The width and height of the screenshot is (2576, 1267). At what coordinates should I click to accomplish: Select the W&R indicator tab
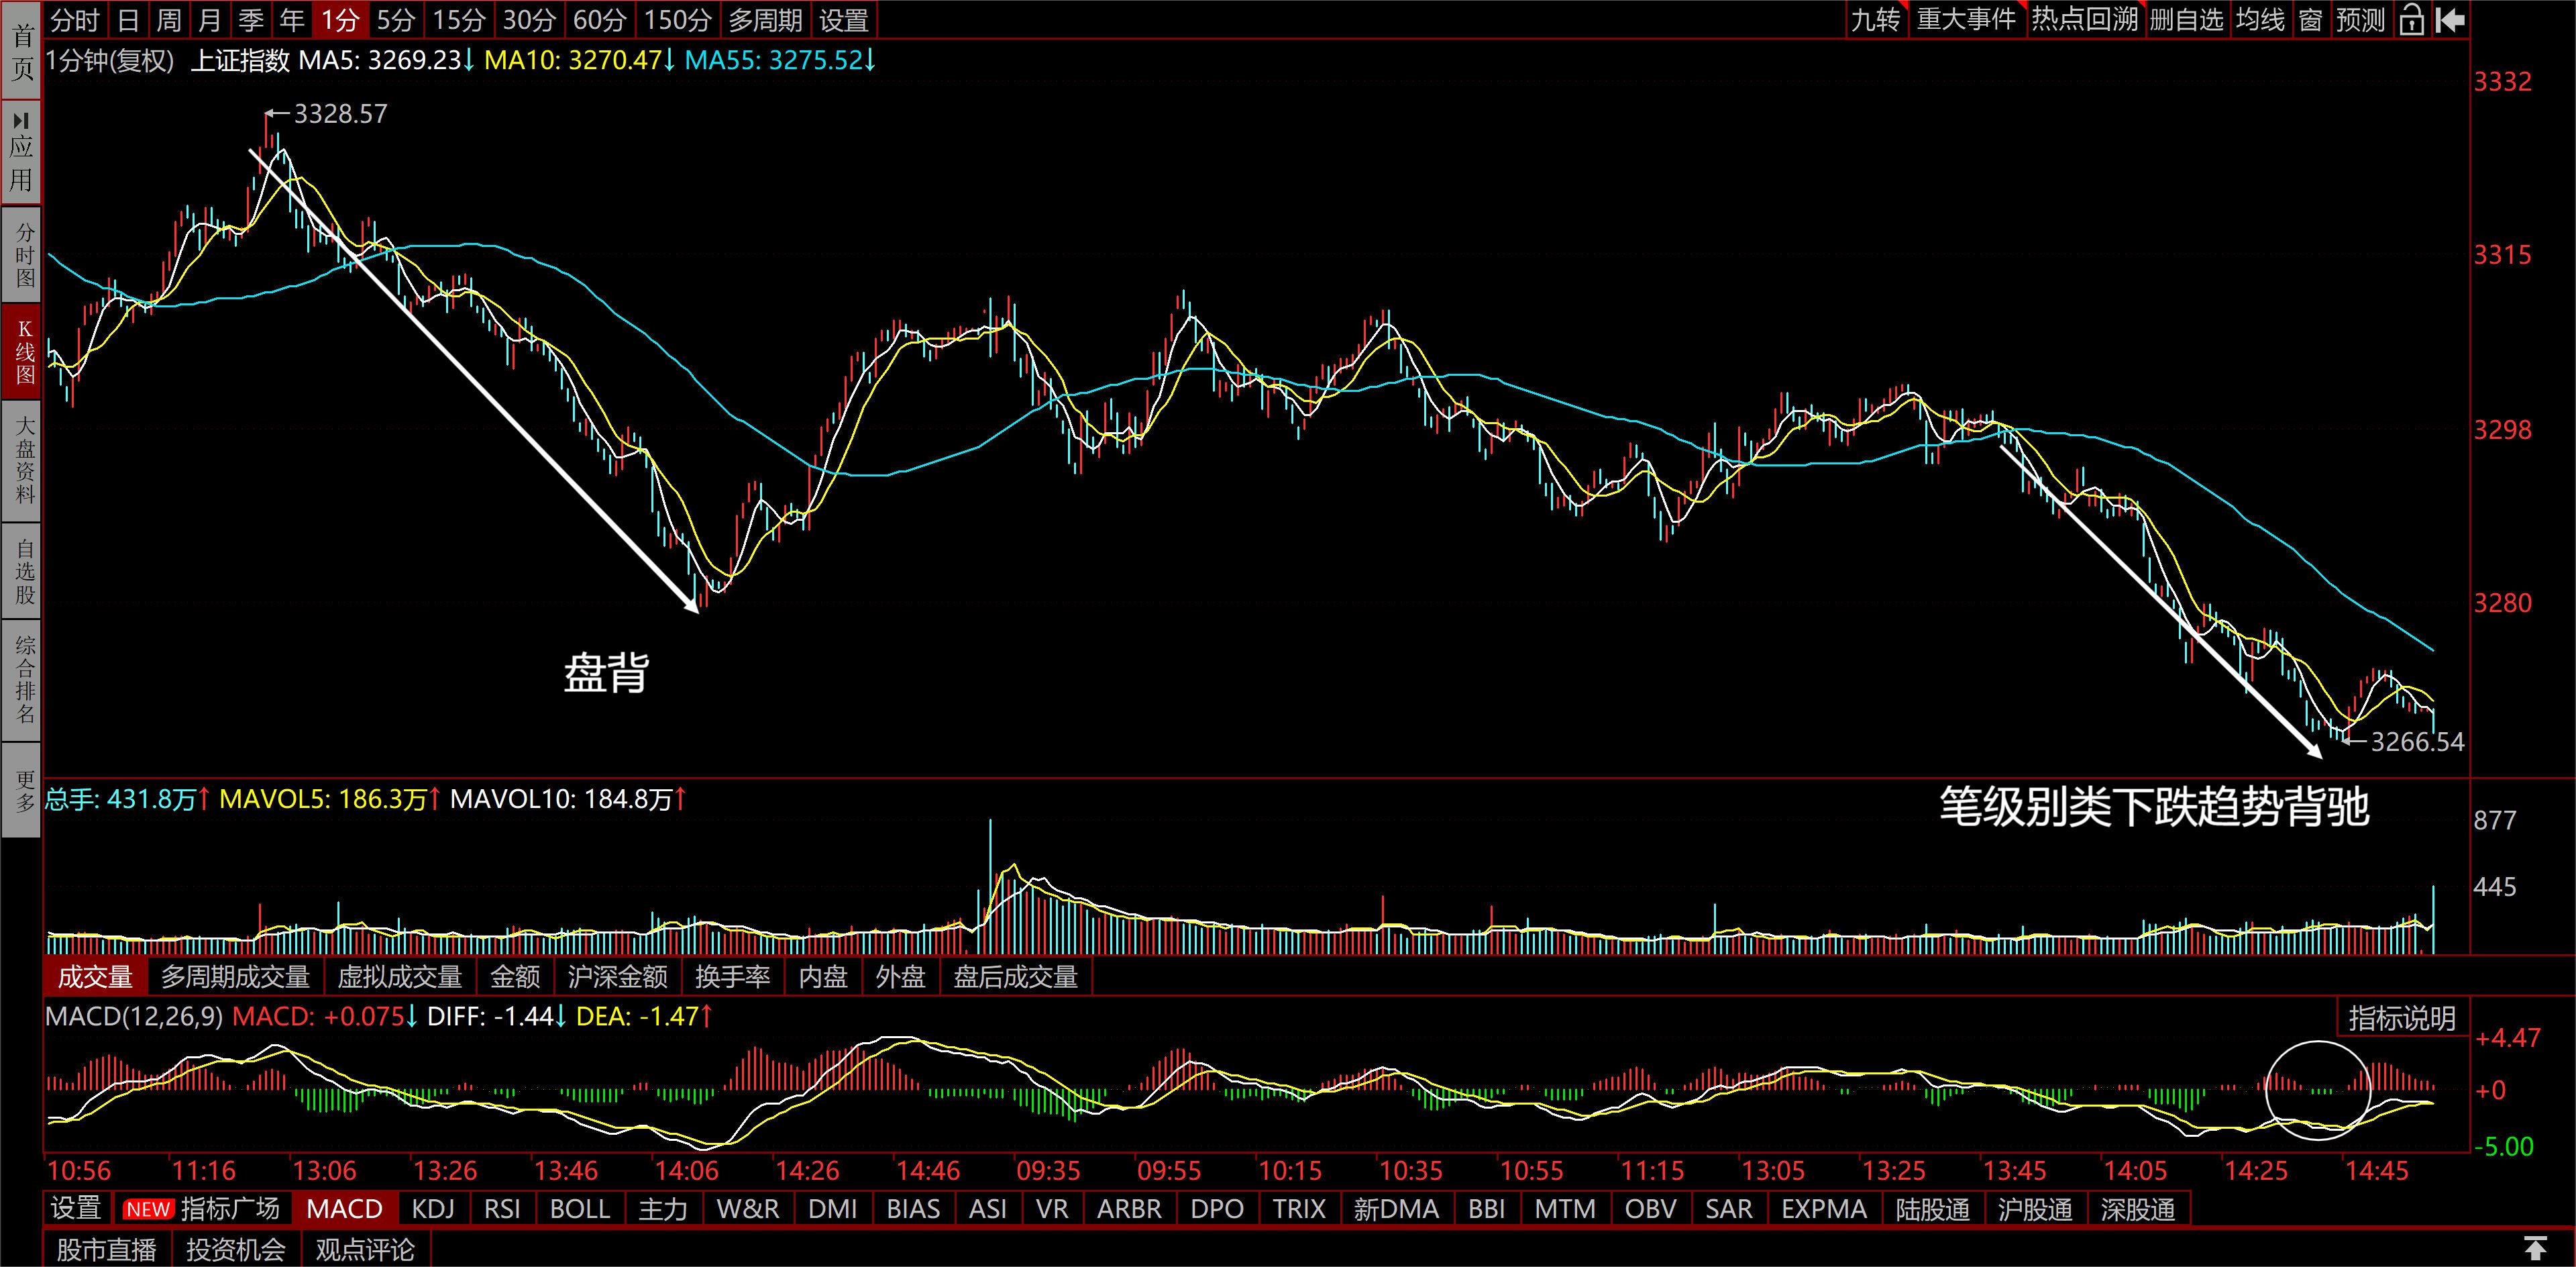748,1209
